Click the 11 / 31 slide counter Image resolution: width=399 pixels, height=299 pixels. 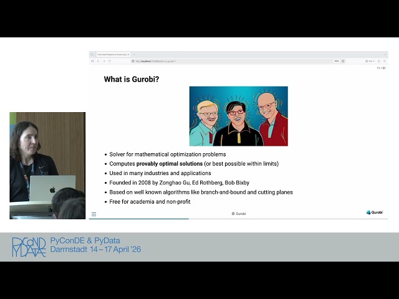pyautogui.click(x=381, y=68)
